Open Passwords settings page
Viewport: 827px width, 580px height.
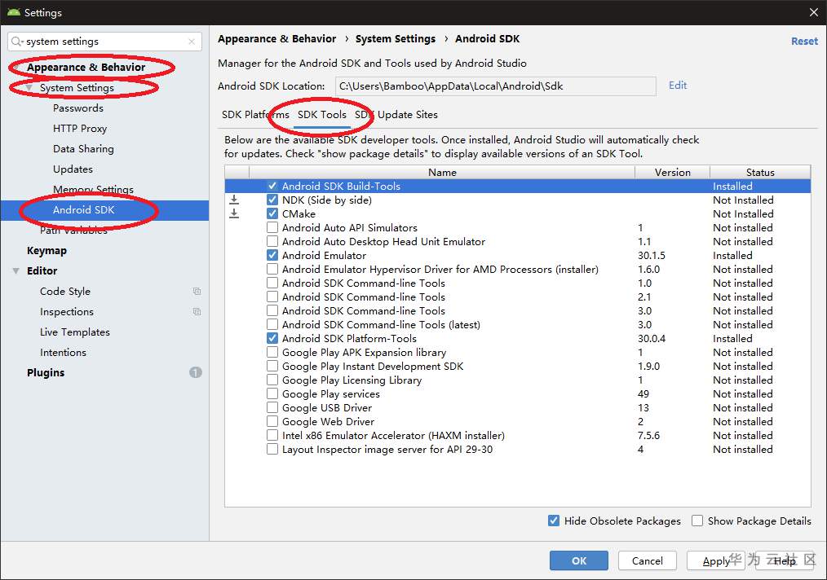[x=78, y=108]
